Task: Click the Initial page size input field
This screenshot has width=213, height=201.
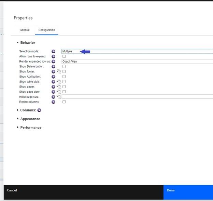Action: 137,97
